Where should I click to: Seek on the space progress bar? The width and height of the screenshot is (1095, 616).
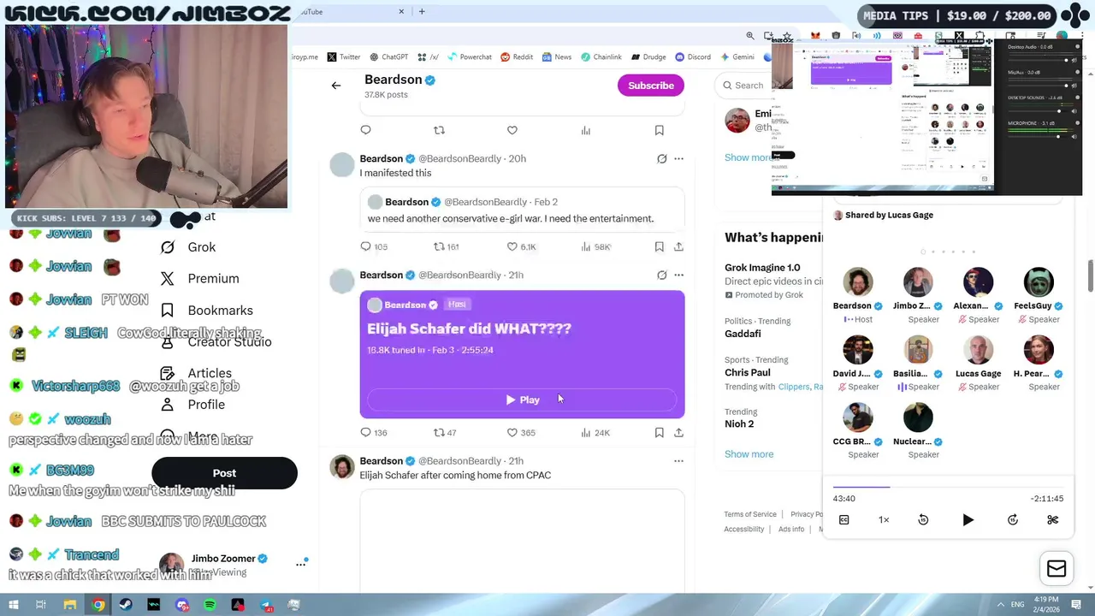point(948,487)
